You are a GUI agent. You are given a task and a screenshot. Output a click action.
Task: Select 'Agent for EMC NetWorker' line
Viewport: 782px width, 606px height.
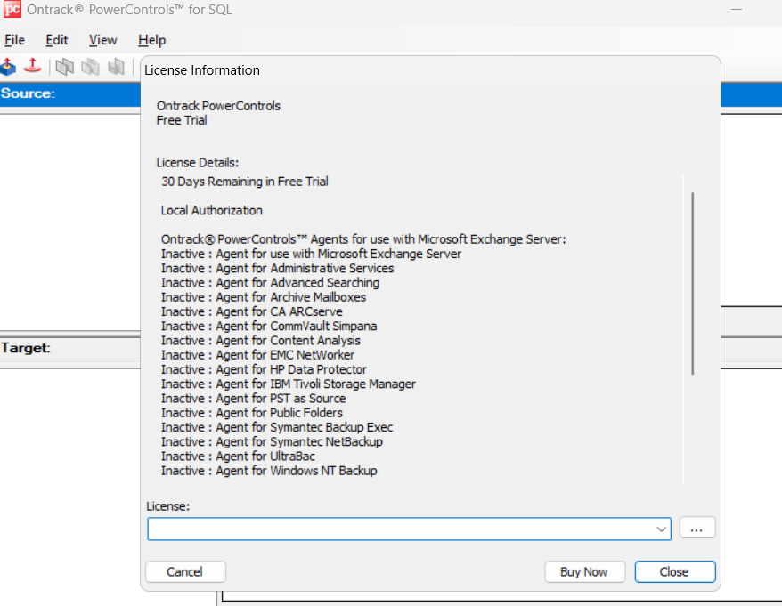pos(257,355)
